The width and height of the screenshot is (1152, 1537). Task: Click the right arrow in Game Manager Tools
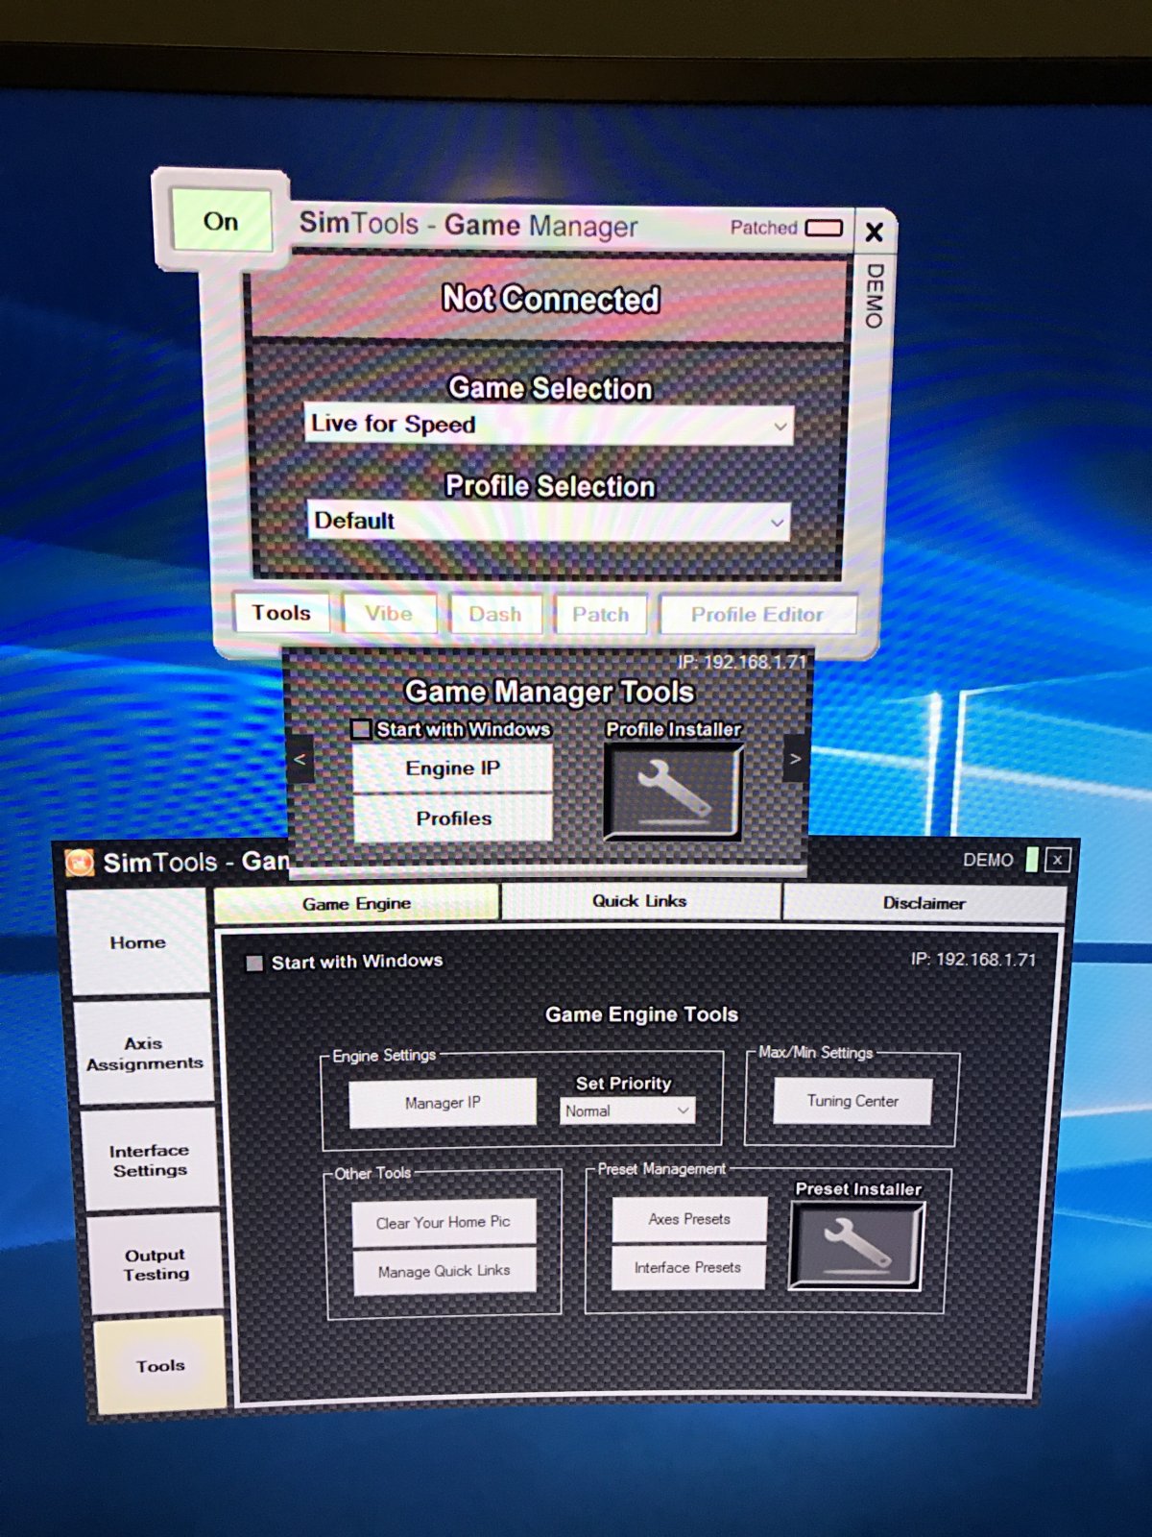tap(795, 759)
